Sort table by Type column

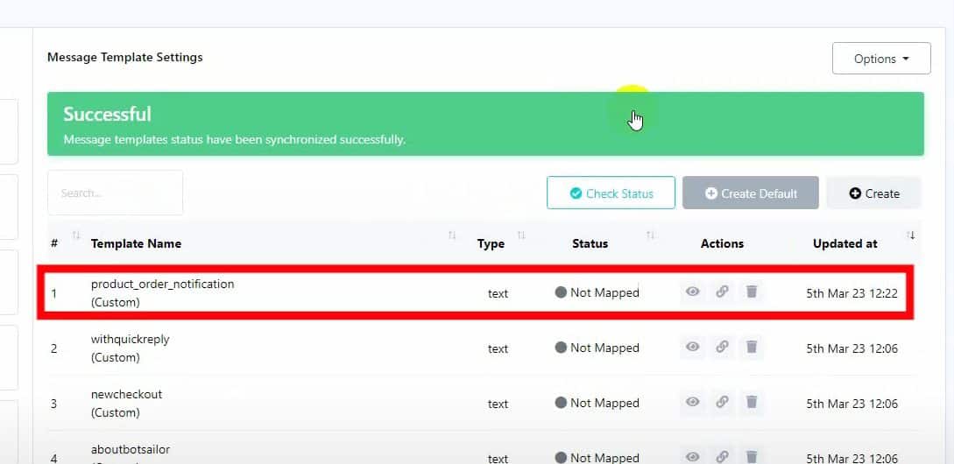491,243
